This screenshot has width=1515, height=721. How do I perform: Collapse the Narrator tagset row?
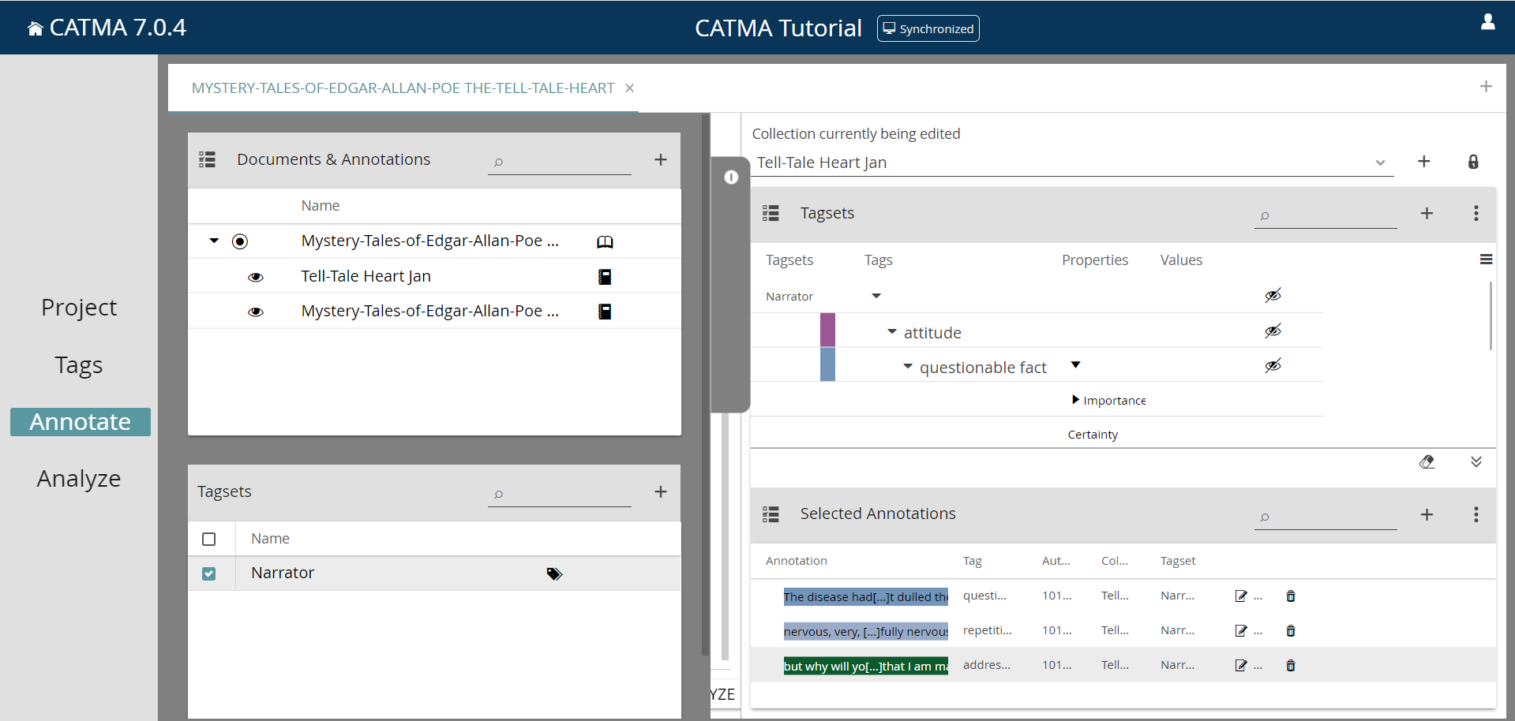(x=876, y=296)
